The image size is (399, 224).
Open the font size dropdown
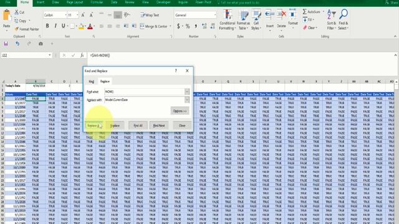pyautogui.click(x=77, y=15)
